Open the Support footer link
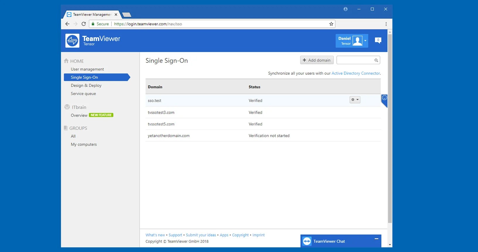 175,235
